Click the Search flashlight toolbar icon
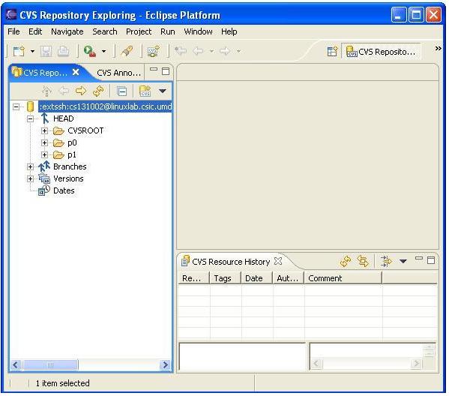449x396 pixels. pos(127,52)
